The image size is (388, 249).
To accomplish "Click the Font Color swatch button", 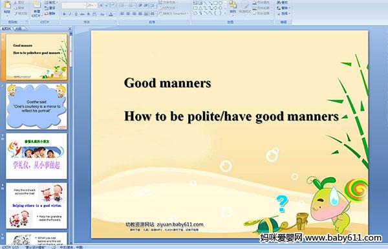I will [x=111, y=14].
